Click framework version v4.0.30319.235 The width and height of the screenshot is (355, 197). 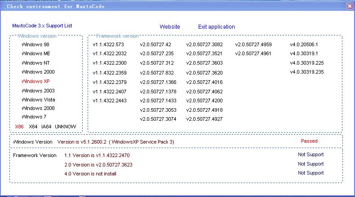point(307,72)
